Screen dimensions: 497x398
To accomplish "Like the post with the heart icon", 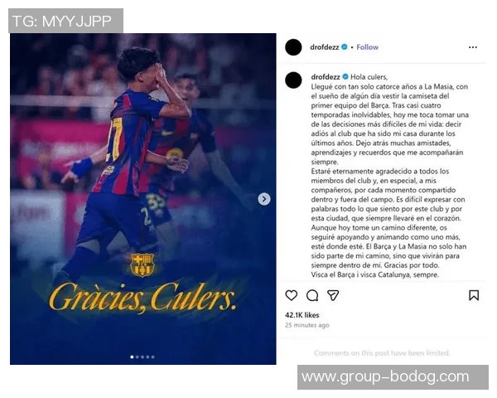I will click(292, 295).
